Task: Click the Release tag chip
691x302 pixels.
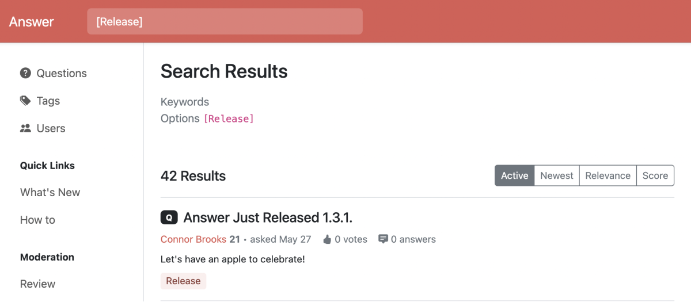Action: click(x=183, y=281)
